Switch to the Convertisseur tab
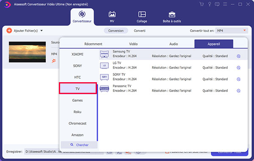Viewport: 254px width, 161px height. click(82, 17)
